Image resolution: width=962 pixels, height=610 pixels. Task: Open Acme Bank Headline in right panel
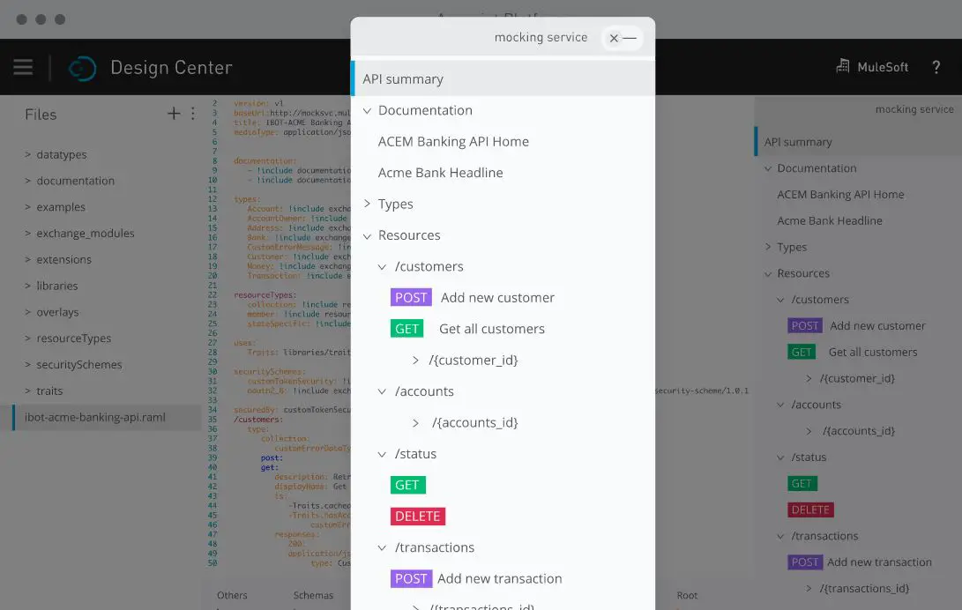(x=830, y=220)
